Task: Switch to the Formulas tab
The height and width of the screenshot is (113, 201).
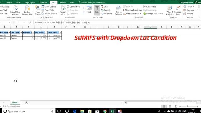Action: coord(43,3)
